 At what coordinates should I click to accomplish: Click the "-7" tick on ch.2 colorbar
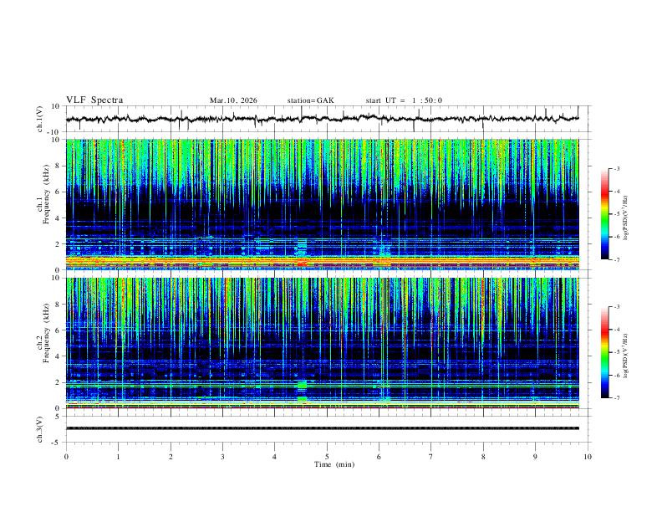(616, 397)
